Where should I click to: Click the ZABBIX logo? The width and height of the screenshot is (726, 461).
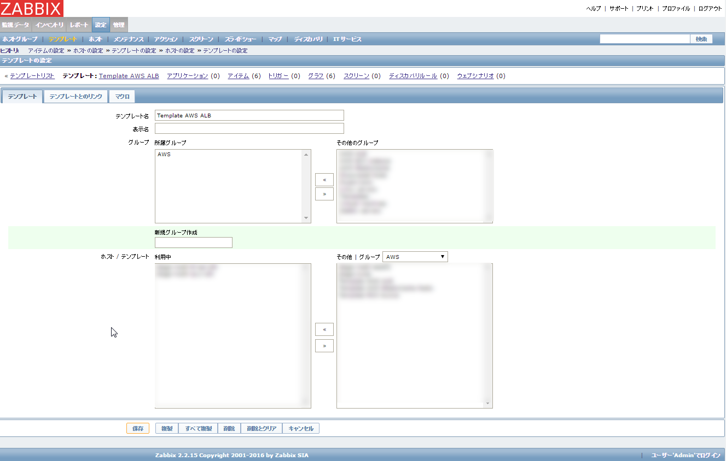click(x=31, y=8)
